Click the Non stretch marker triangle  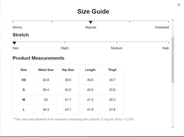point(14,43)
